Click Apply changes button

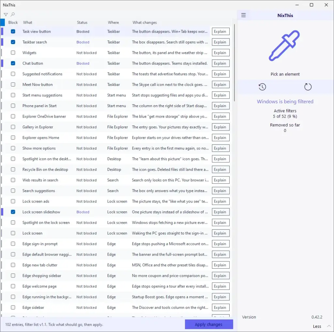pos(209,324)
